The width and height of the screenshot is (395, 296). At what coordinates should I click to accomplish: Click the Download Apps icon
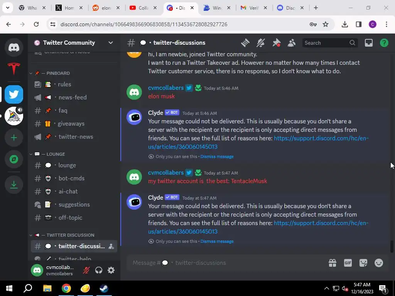click(14, 185)
